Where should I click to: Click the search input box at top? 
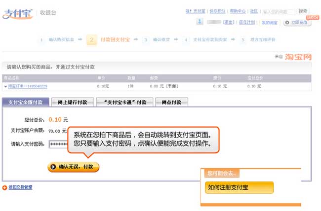(279, 12)
